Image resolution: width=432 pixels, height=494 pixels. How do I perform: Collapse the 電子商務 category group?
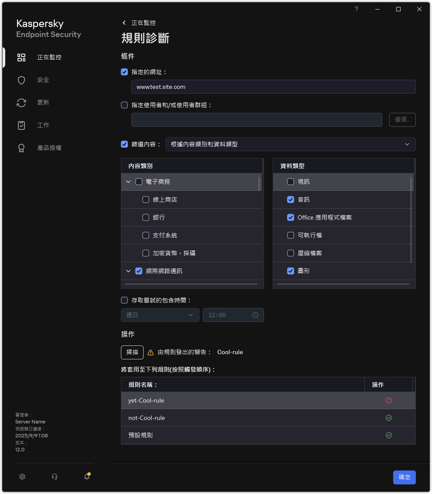click(x=128, y=182)
